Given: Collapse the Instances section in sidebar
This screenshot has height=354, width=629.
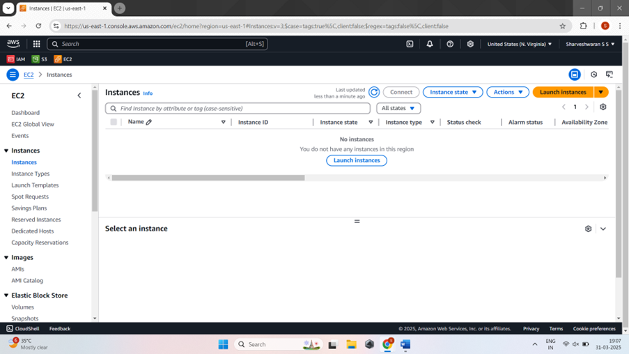Looking at the screenshot, I should click(x=6, y=151).
